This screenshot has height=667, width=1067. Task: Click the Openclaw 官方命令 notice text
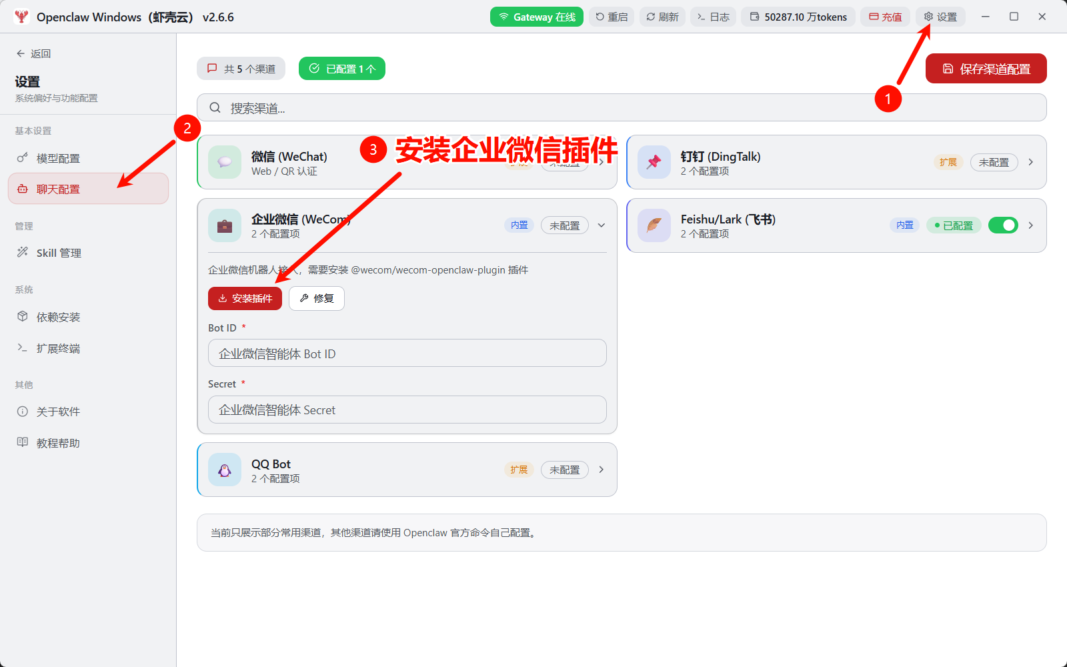tap(374, 532)
